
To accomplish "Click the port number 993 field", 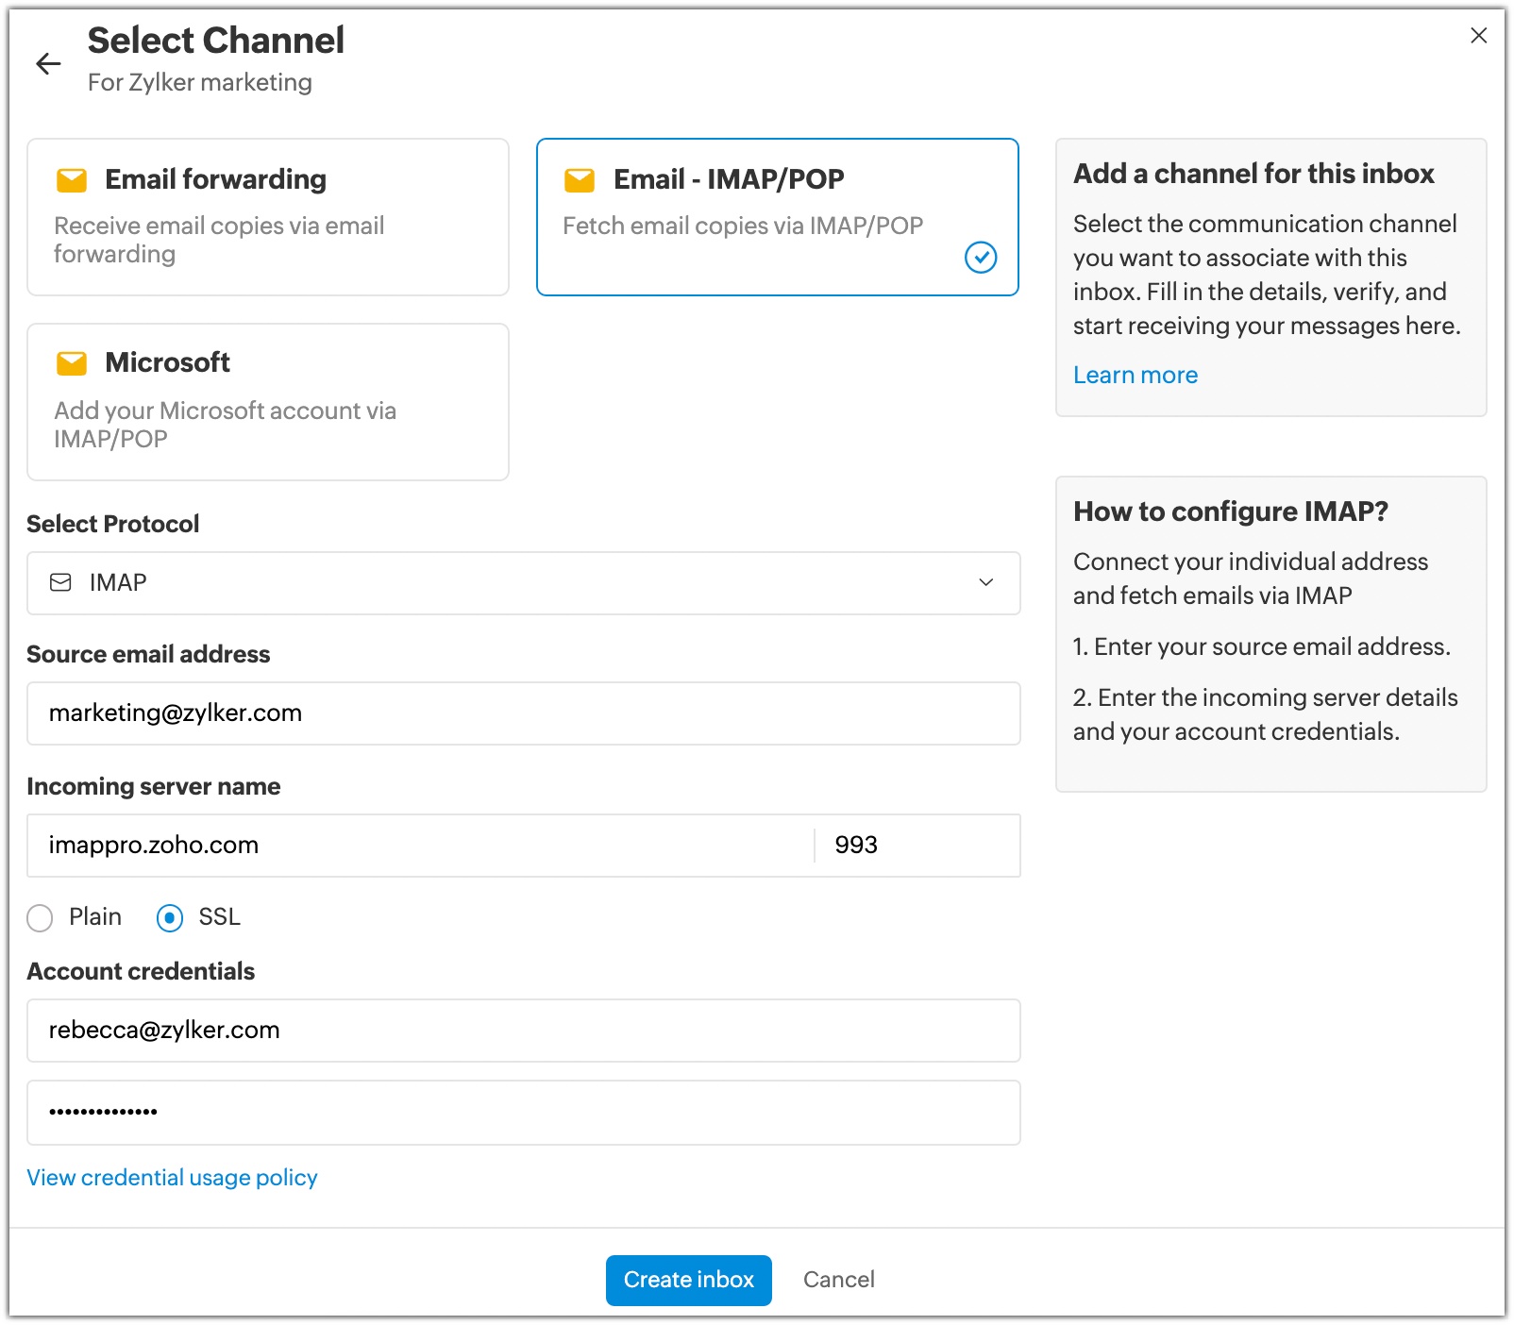I will pos(916,845).
